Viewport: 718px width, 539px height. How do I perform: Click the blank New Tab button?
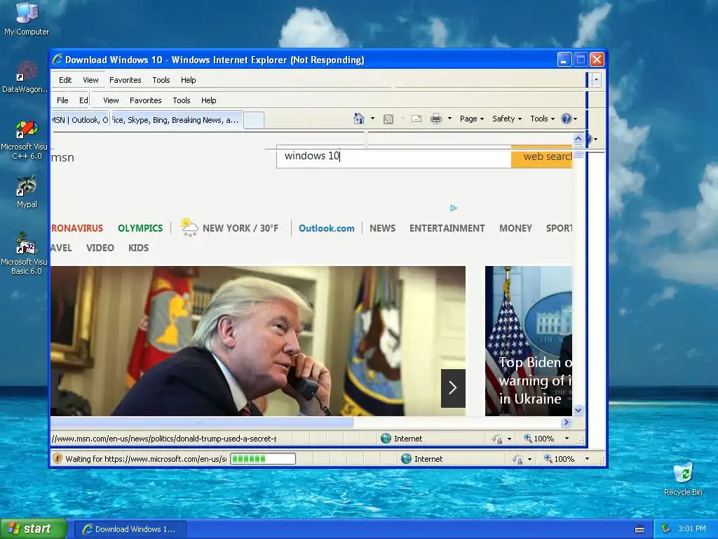pyautogui.click(x=254, y=121)
